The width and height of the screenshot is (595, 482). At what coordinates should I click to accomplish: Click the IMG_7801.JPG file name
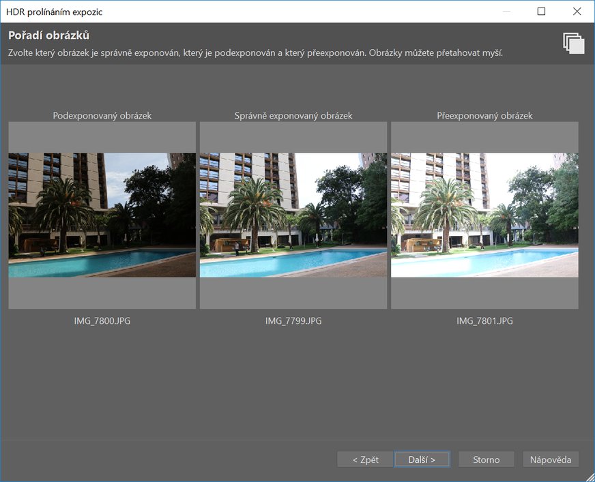pyautogui.click(x=484, y=320)
